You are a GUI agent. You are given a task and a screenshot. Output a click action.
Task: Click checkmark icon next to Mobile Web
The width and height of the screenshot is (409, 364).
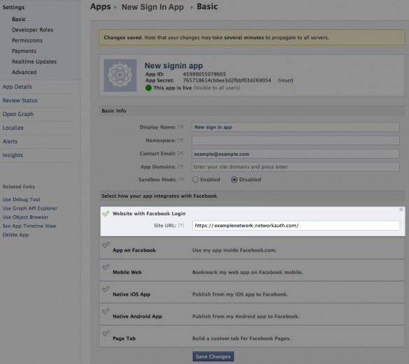coord(106,267)
